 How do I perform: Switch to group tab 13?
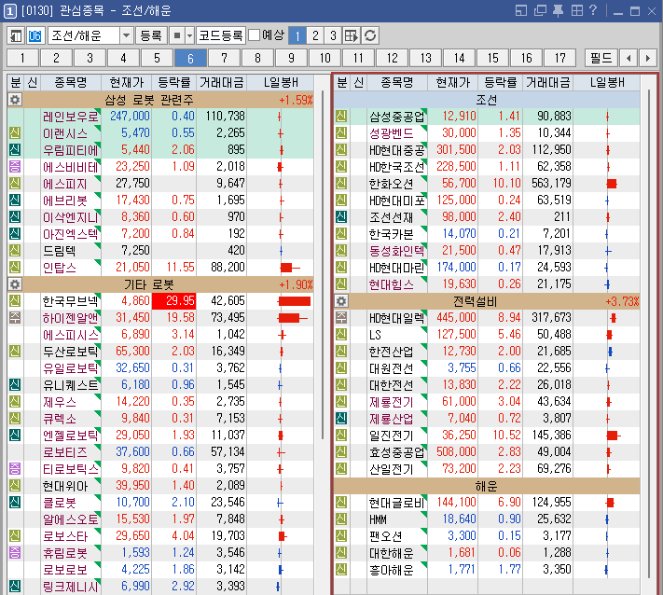tap(425, 58)
